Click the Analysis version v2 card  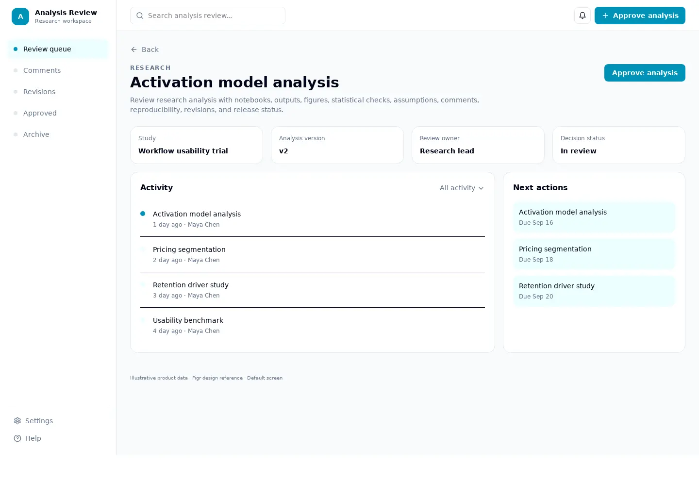(x=337, y=145)
